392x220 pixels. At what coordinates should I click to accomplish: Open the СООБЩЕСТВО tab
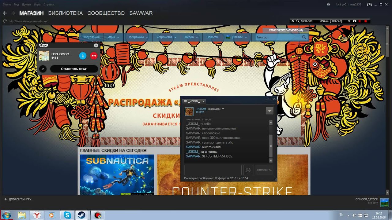106,13
